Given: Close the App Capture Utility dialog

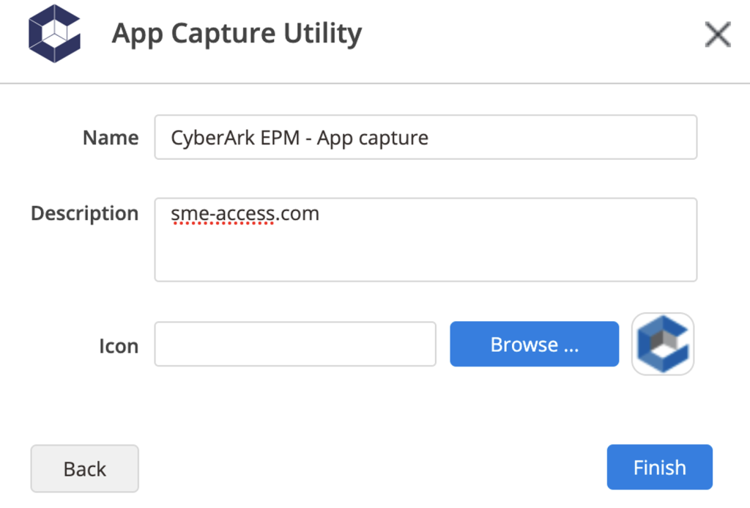Looking at the screenshot, I should pyautogui.click(x=718, y=34).
